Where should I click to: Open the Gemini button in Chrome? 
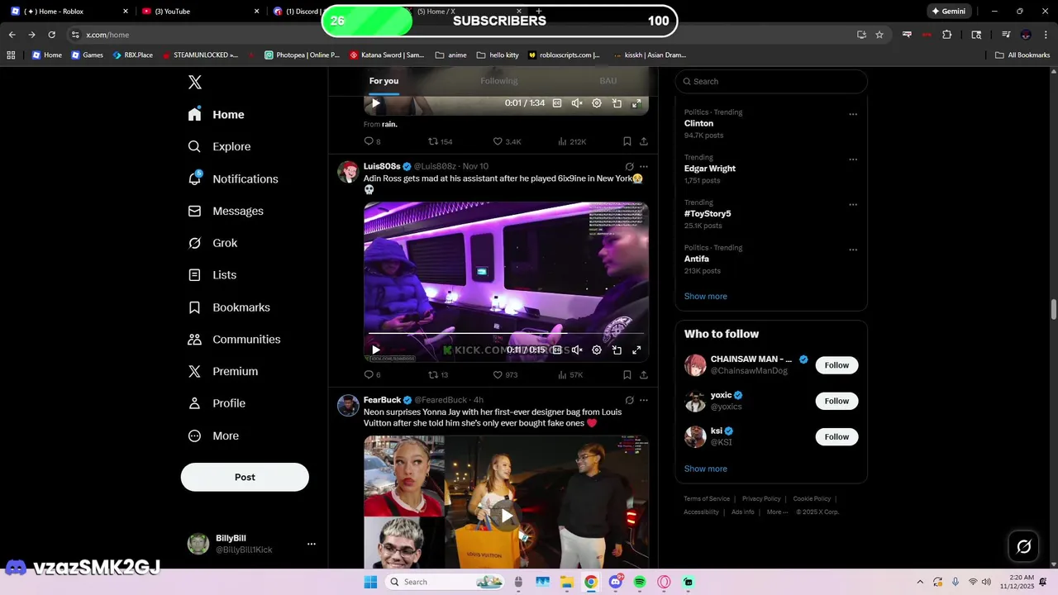[948, 12]
